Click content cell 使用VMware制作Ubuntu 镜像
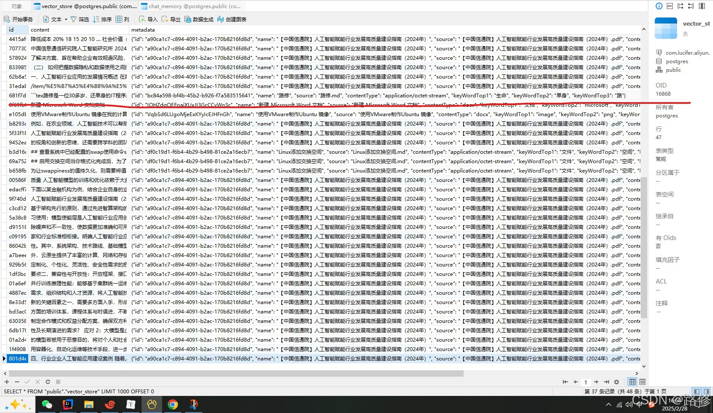Screen dimensions: 713x413 pyautogui.click(x=79, y=114)
